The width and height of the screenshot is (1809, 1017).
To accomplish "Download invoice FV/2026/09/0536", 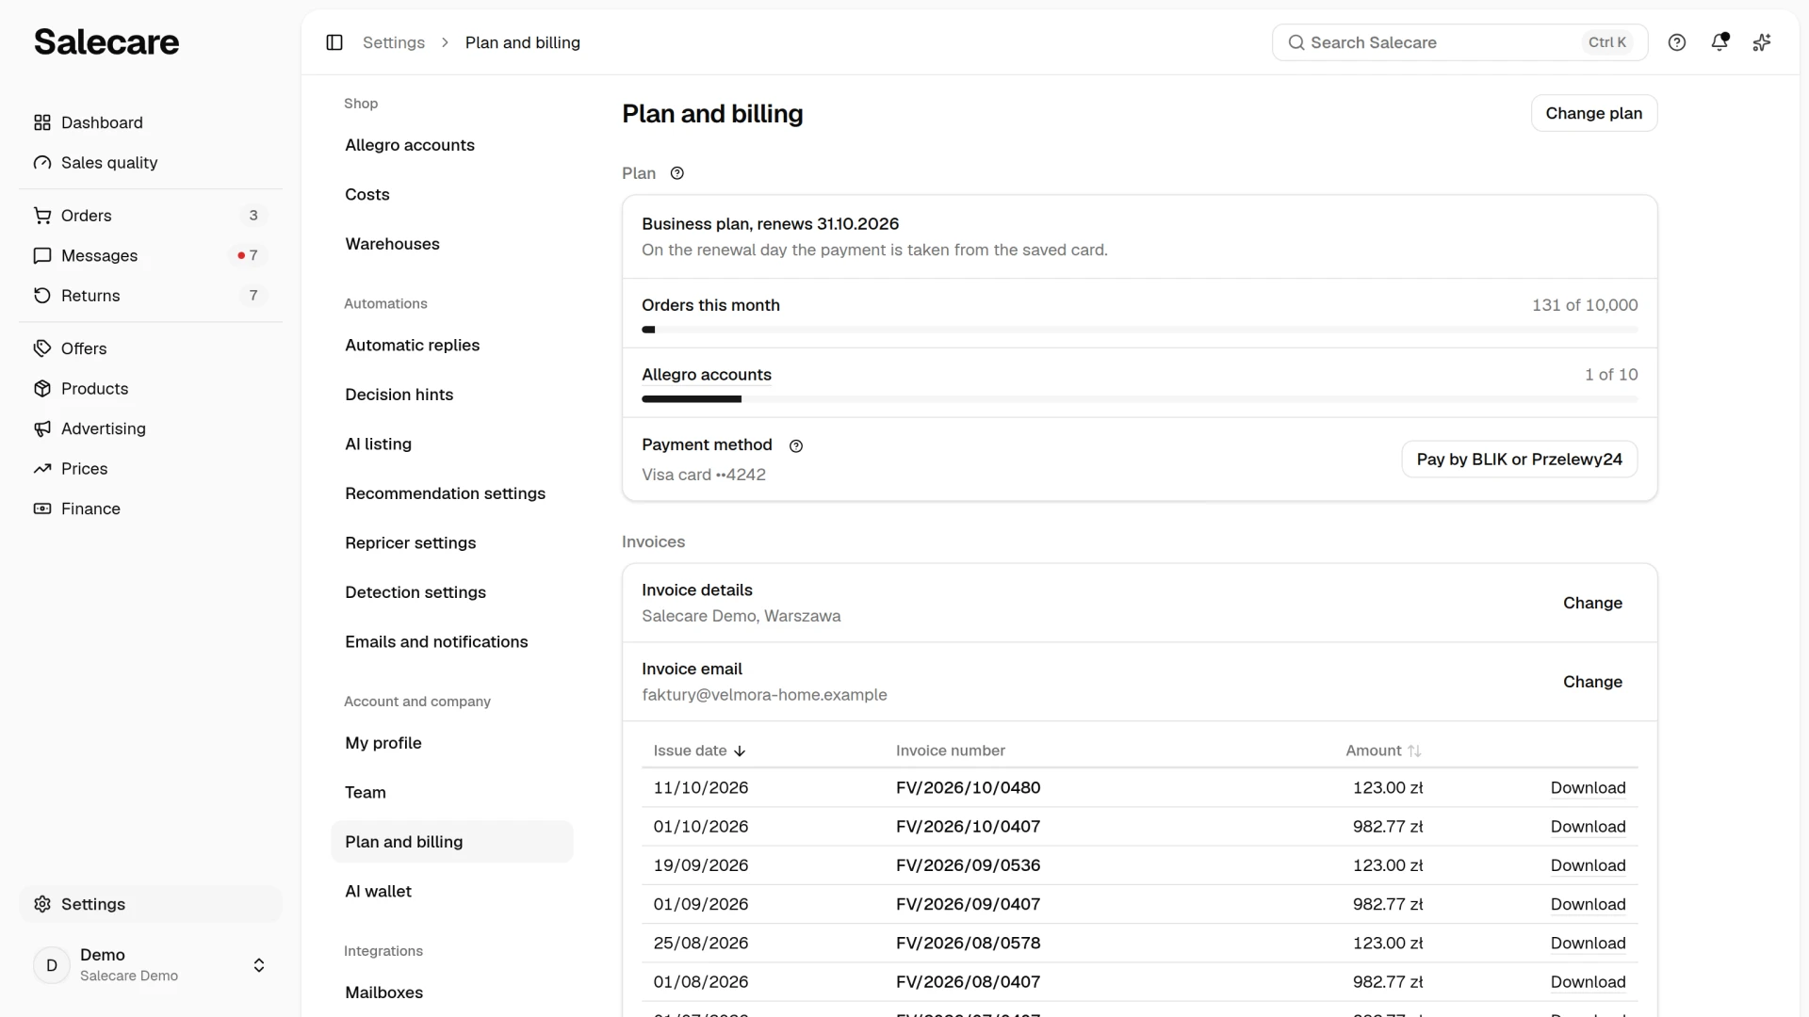I will (x=1589, y=865).
